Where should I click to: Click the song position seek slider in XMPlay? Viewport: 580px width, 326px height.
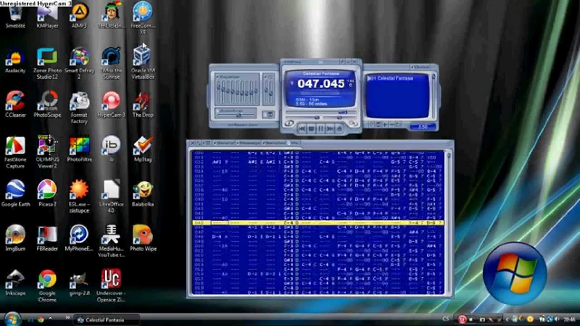coord(321,112)
